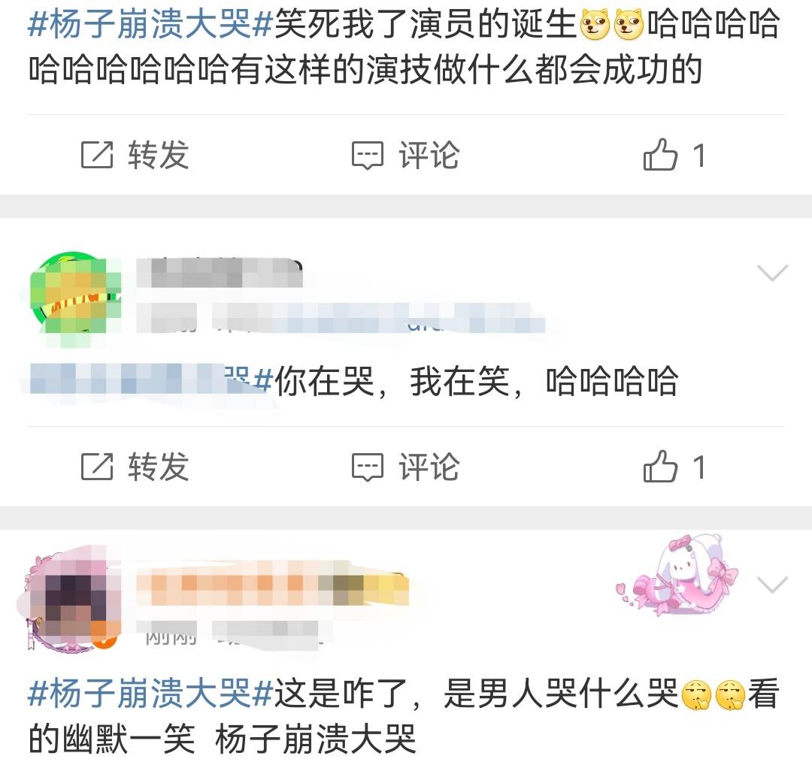Viewport: 812px width, 768px height.
Task: Open comment bubble icon on second post
Action: 368,467
